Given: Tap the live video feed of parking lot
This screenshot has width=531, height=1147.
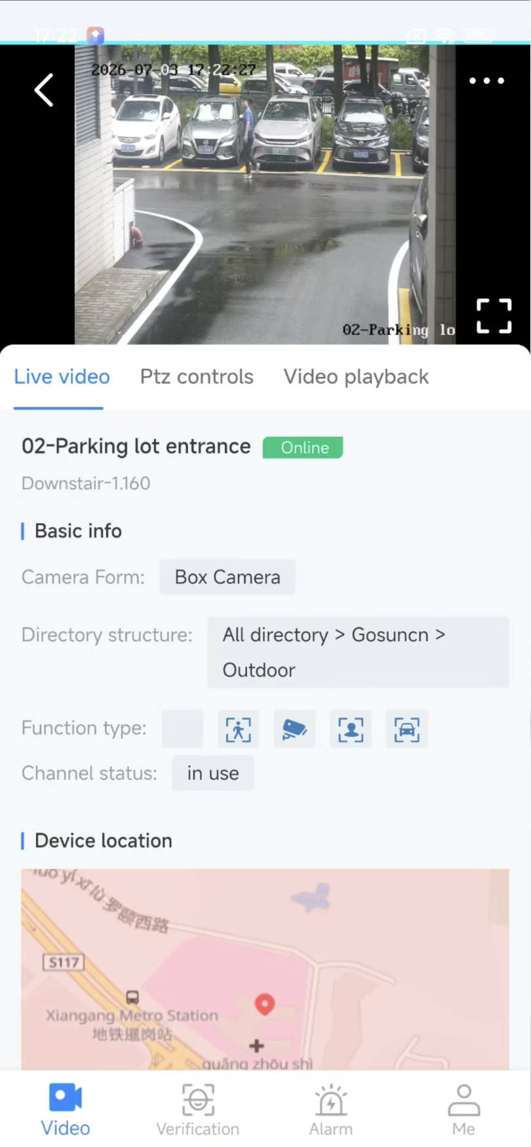Looking at the screenshot, I should tap(265, 195).
